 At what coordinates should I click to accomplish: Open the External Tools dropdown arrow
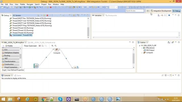(37, 7)
